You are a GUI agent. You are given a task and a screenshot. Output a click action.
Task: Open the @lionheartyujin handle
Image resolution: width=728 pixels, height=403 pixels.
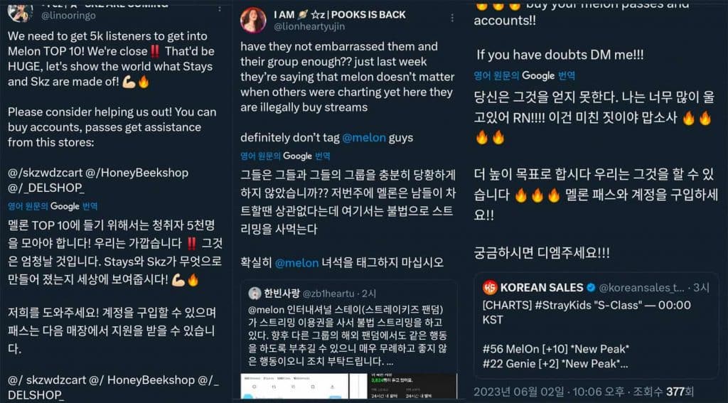tap(310, 26)
